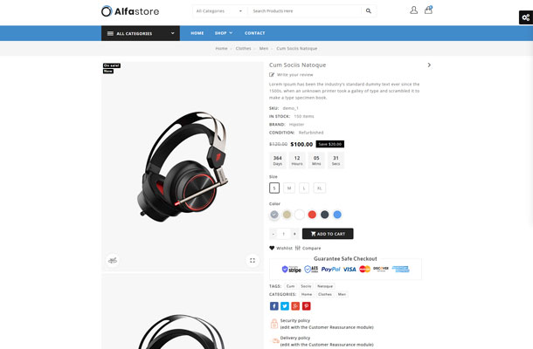
Task: Click the fullscreen image expand icon
Action: 253,260
